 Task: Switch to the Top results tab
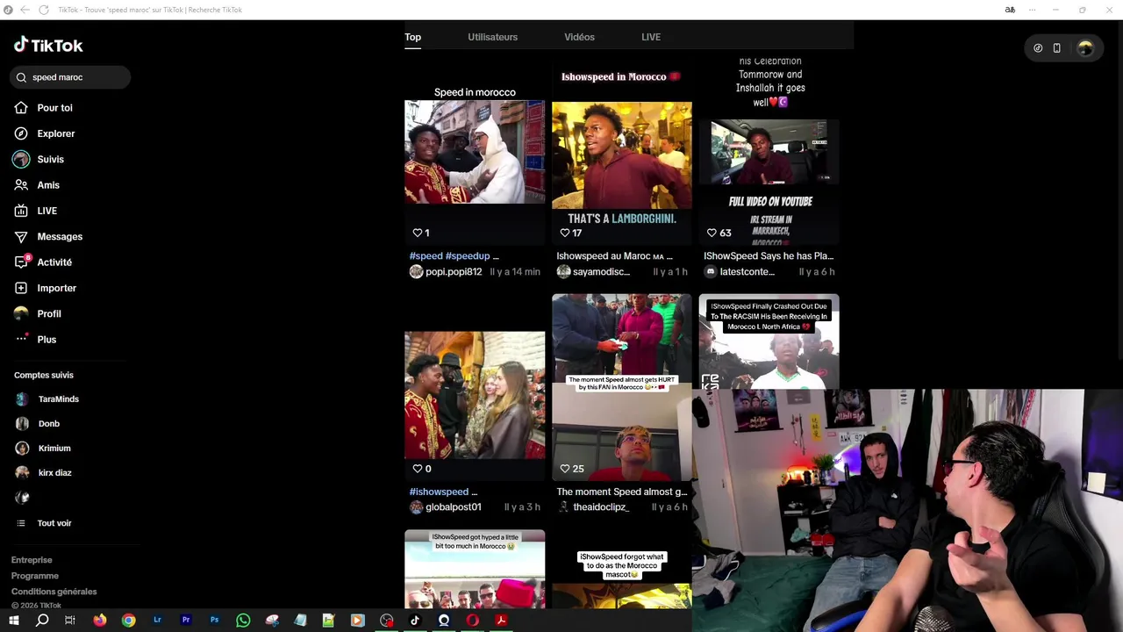(x=412, y=37)
